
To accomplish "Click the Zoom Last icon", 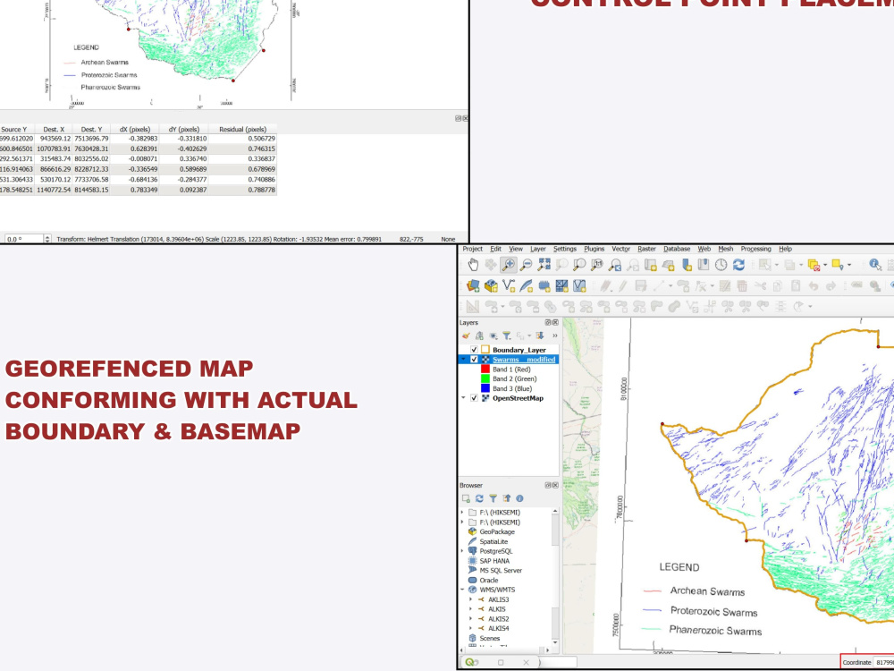I will pos(615,265).
